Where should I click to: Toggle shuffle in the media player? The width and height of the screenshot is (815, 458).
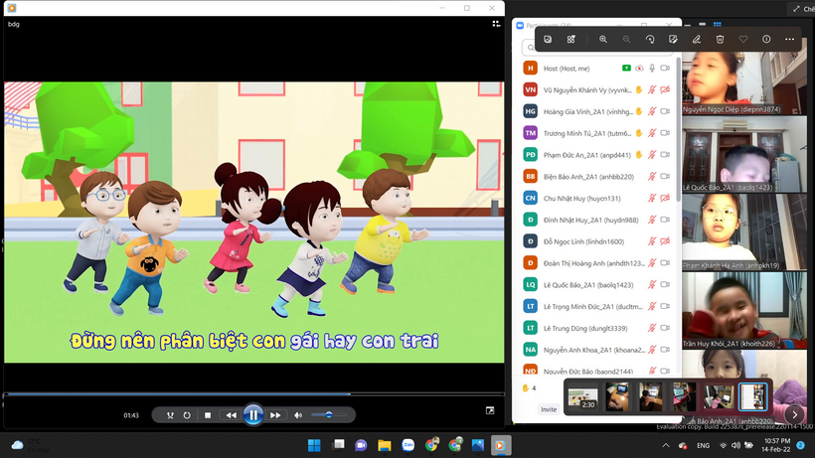point(170,415)
